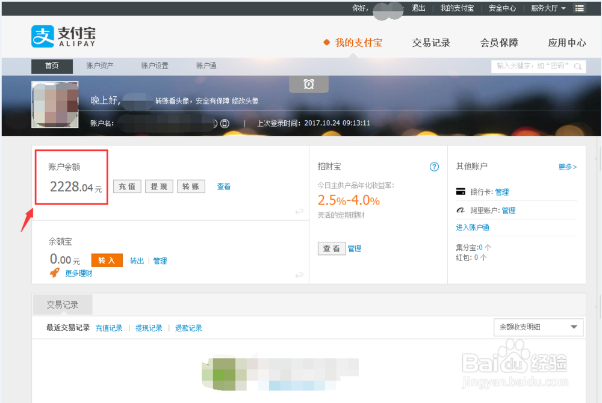The width and height of the screenshot is (602, 403).
Task: Click the 更多> link in 其他账户
Action: (568, 167)
